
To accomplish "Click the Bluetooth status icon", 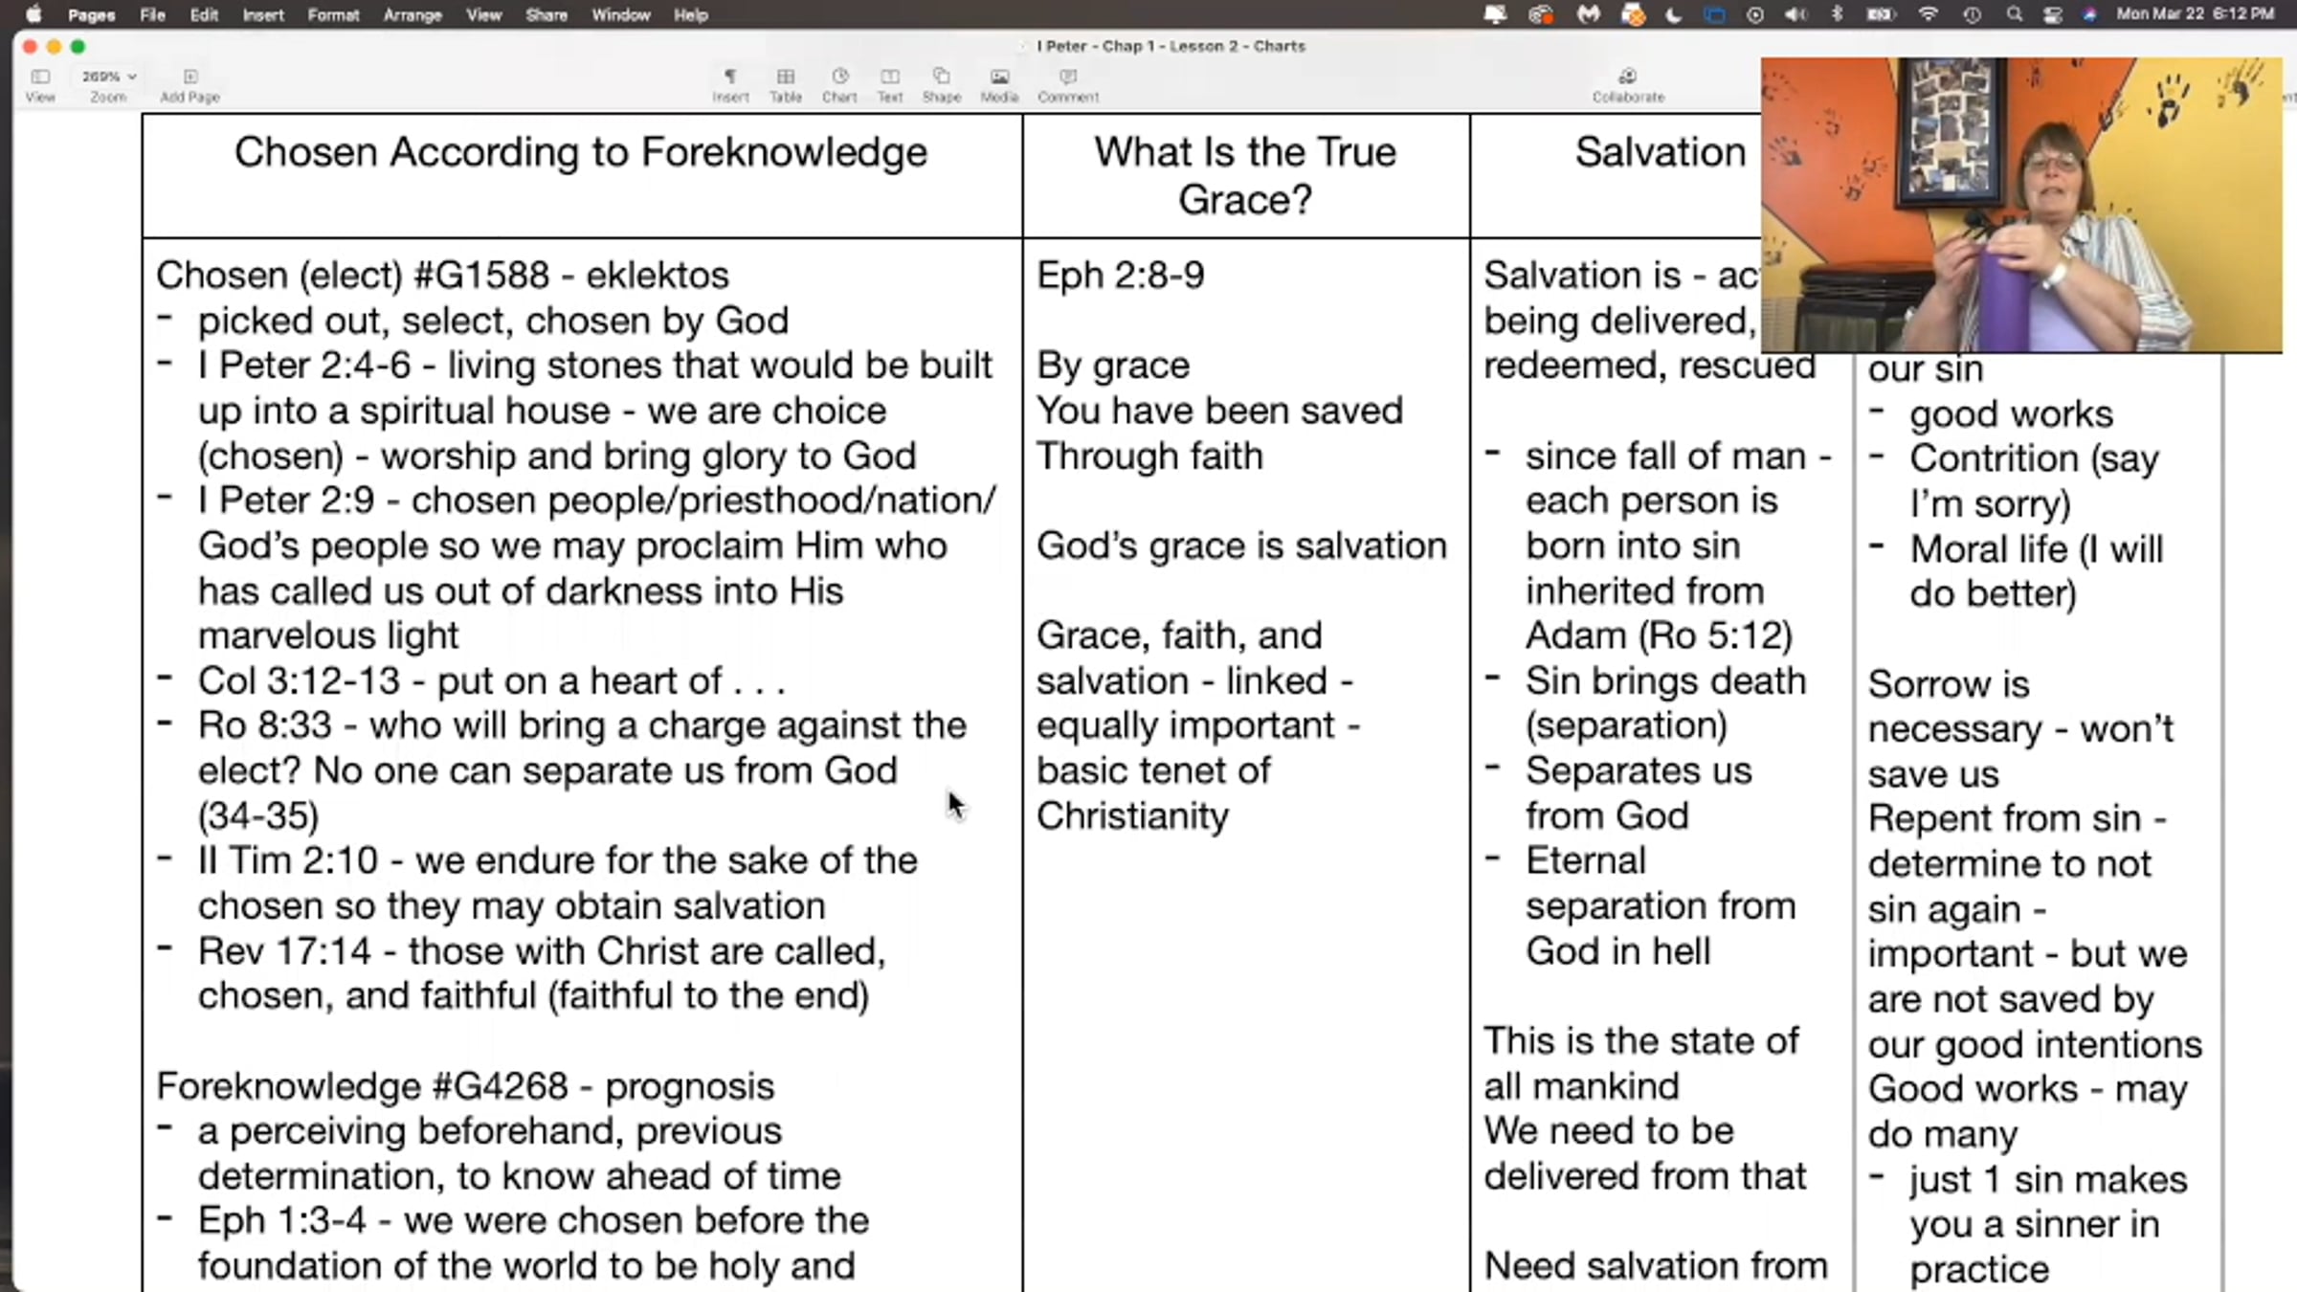I will click(x=1837, y=14).
